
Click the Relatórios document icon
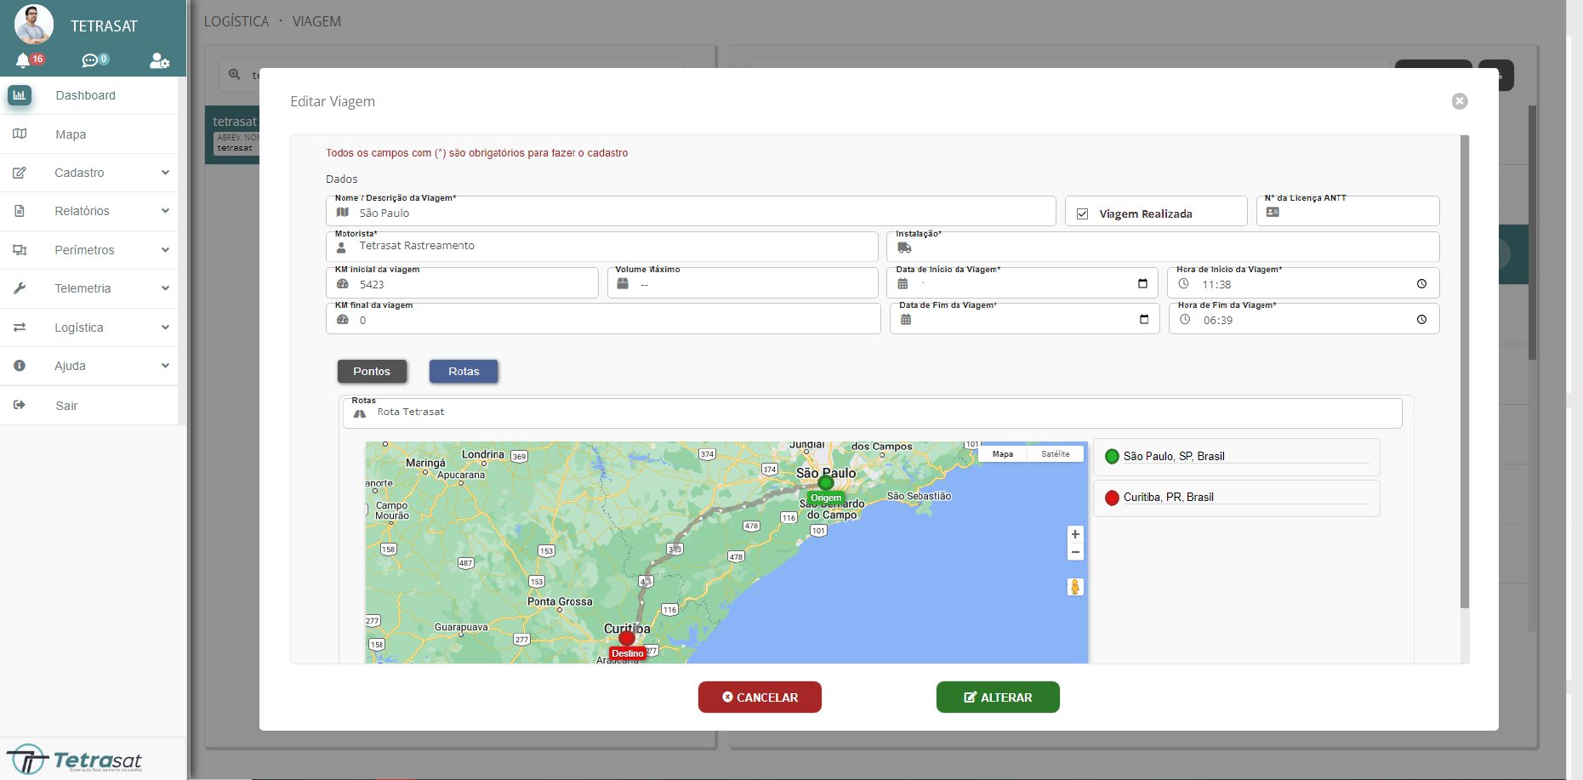[20, 211]
